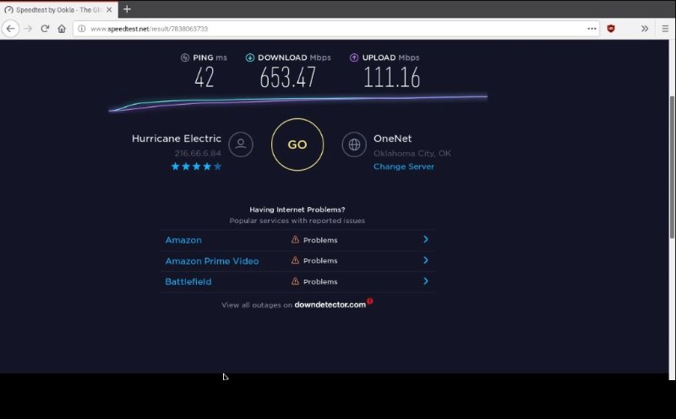The width and height of the screenshot is (676, 419).
Task: Expand the Amazon row chevron arrow
Action: pos(426,240)
